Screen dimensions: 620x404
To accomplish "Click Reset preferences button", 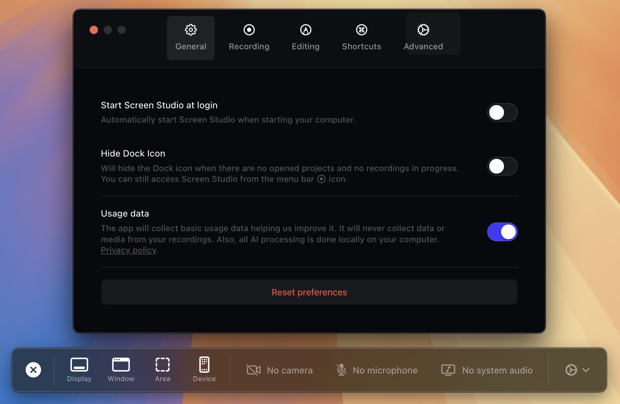I will tap(309, 292).
